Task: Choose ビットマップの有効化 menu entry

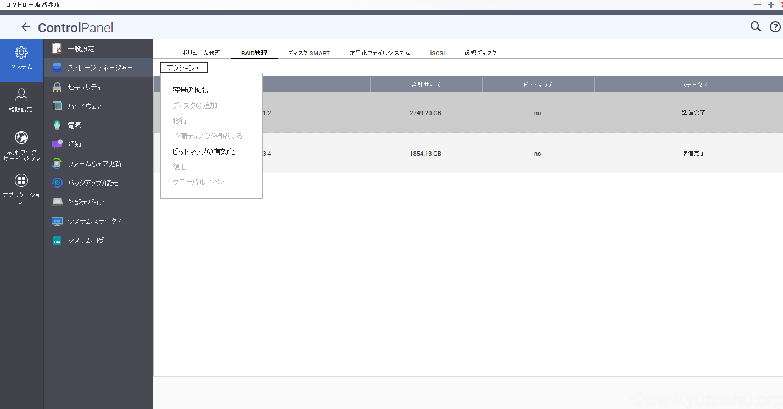Action: [x=204, y=151]
